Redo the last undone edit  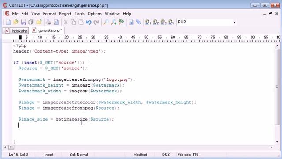pos(96,22)
